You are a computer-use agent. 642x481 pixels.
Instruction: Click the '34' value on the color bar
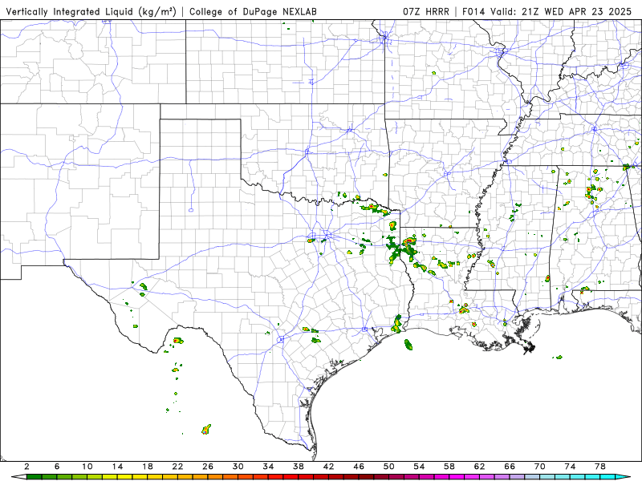click(268, 467)
